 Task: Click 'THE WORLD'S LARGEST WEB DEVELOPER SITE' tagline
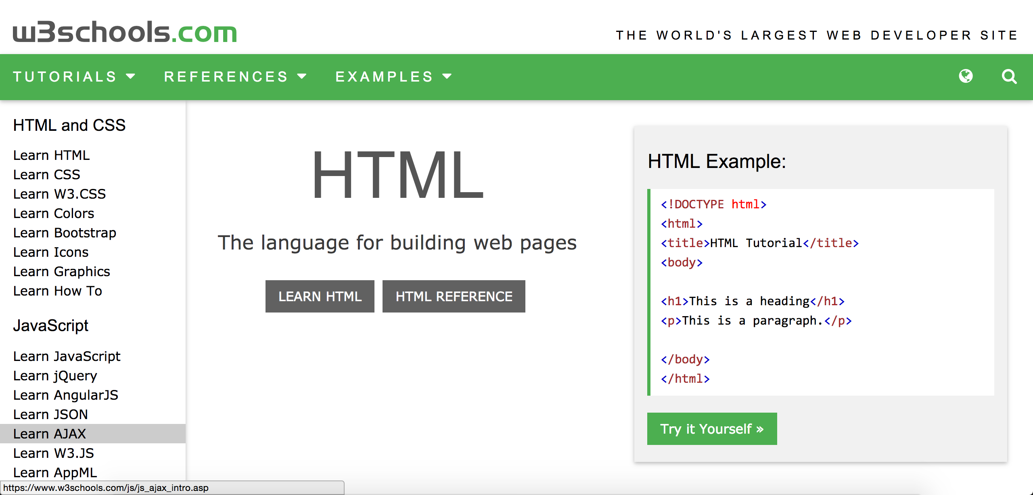click(x=817, y=36)
